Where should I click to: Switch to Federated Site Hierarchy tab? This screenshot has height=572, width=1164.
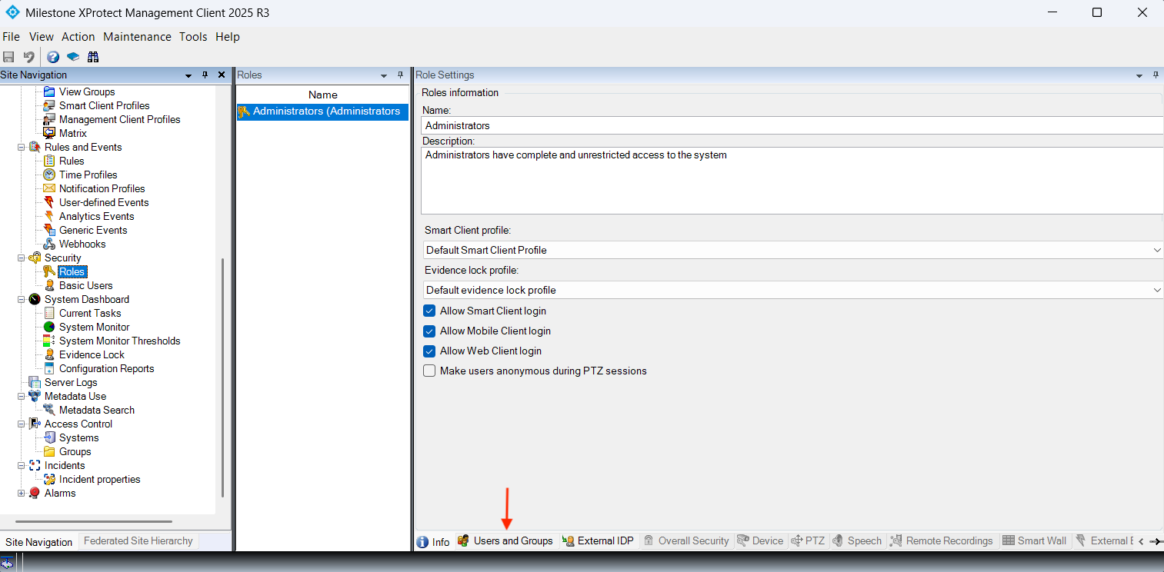tap(138, 541)
